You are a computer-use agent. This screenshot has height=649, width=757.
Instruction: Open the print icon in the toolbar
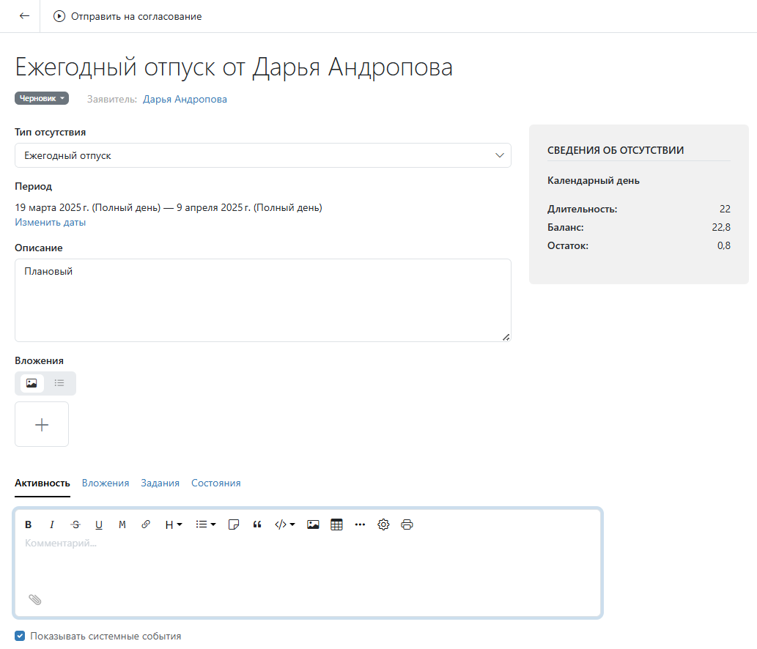pos(407,524)
